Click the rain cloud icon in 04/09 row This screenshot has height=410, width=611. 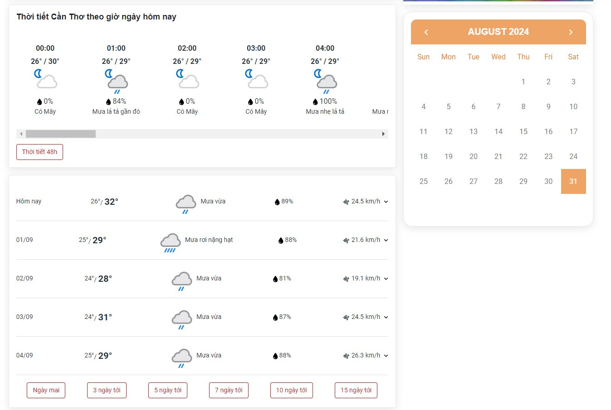point(181,358)
